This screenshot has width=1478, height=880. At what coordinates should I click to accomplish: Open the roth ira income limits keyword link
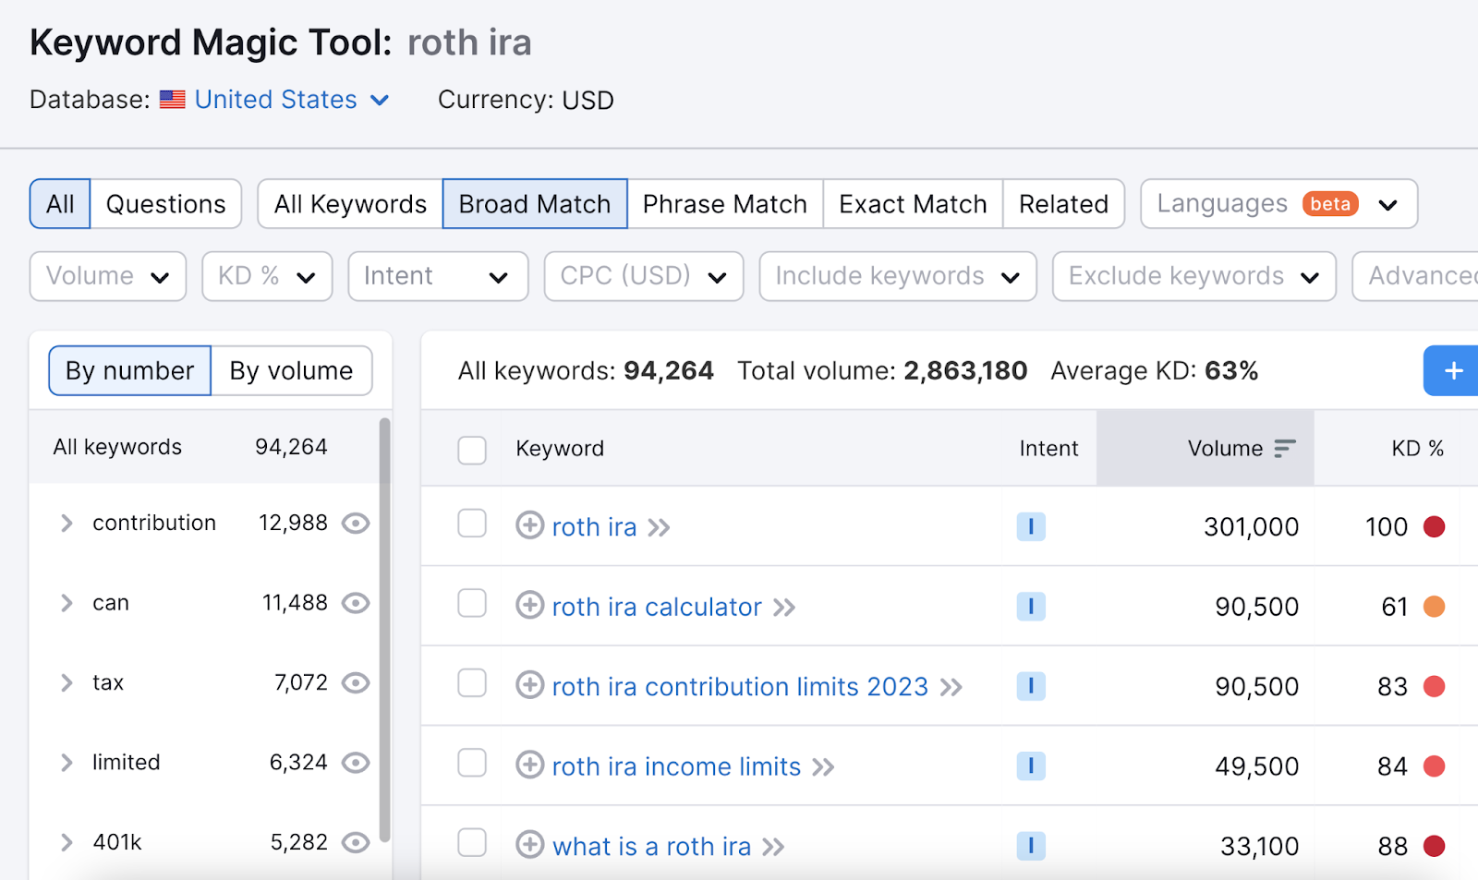(x=676, y=766)
